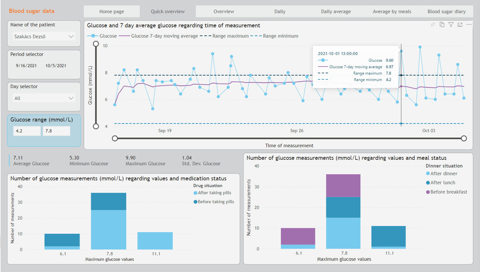The height and width of the screenshot is (272, 480).
Task: Click the 1.04 Std. Dev. Glucose card
Action: click(201, 161)
